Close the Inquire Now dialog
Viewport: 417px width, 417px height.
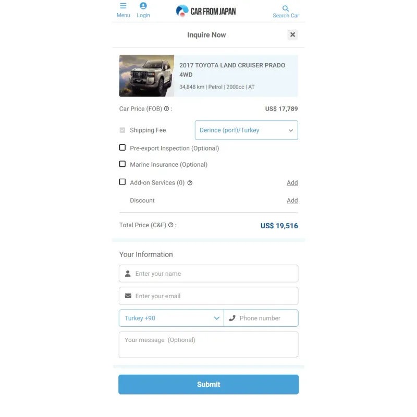pos(292,35)
